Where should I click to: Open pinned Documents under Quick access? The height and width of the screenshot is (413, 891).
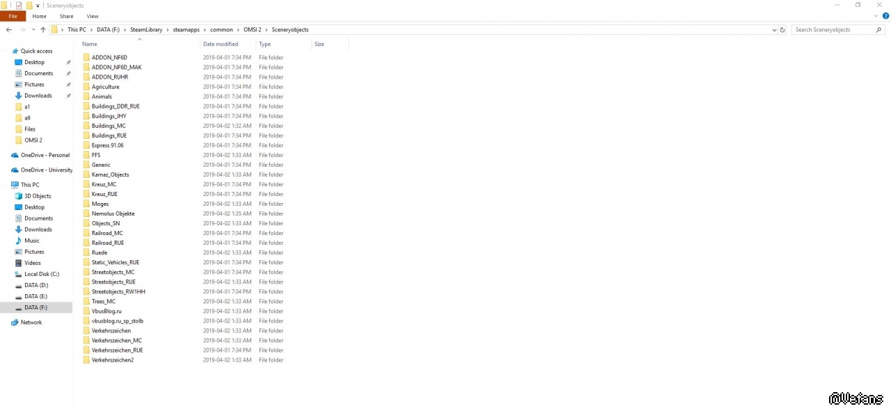click(x=38, y=73)
